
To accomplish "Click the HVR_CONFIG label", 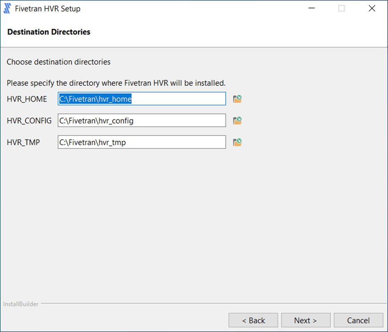I will pyautogui.click(x=29, y=121).
